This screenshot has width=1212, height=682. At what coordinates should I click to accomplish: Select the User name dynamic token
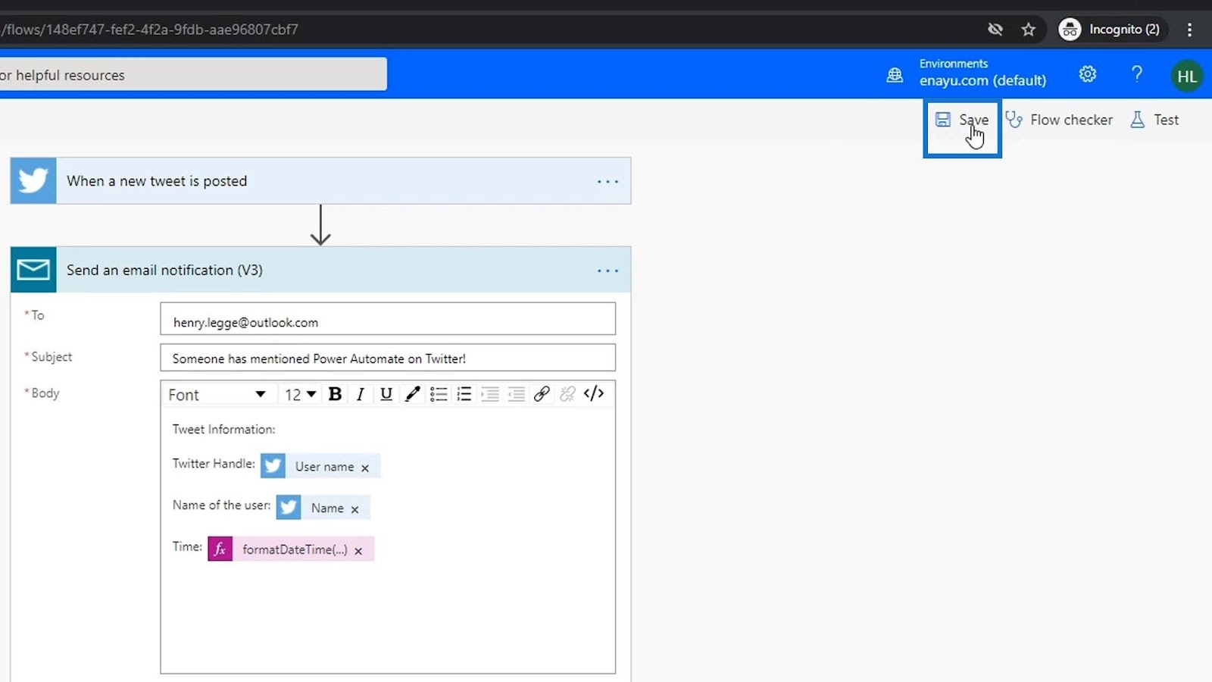(320, 466)
